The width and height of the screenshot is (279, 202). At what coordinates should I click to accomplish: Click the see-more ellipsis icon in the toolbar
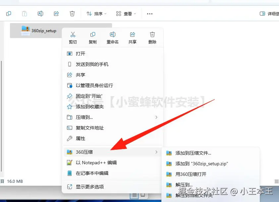point(149,14)
